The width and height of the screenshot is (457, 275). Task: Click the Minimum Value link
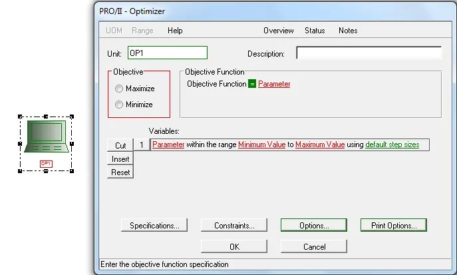pyautogui.click(x=261, y=144)
